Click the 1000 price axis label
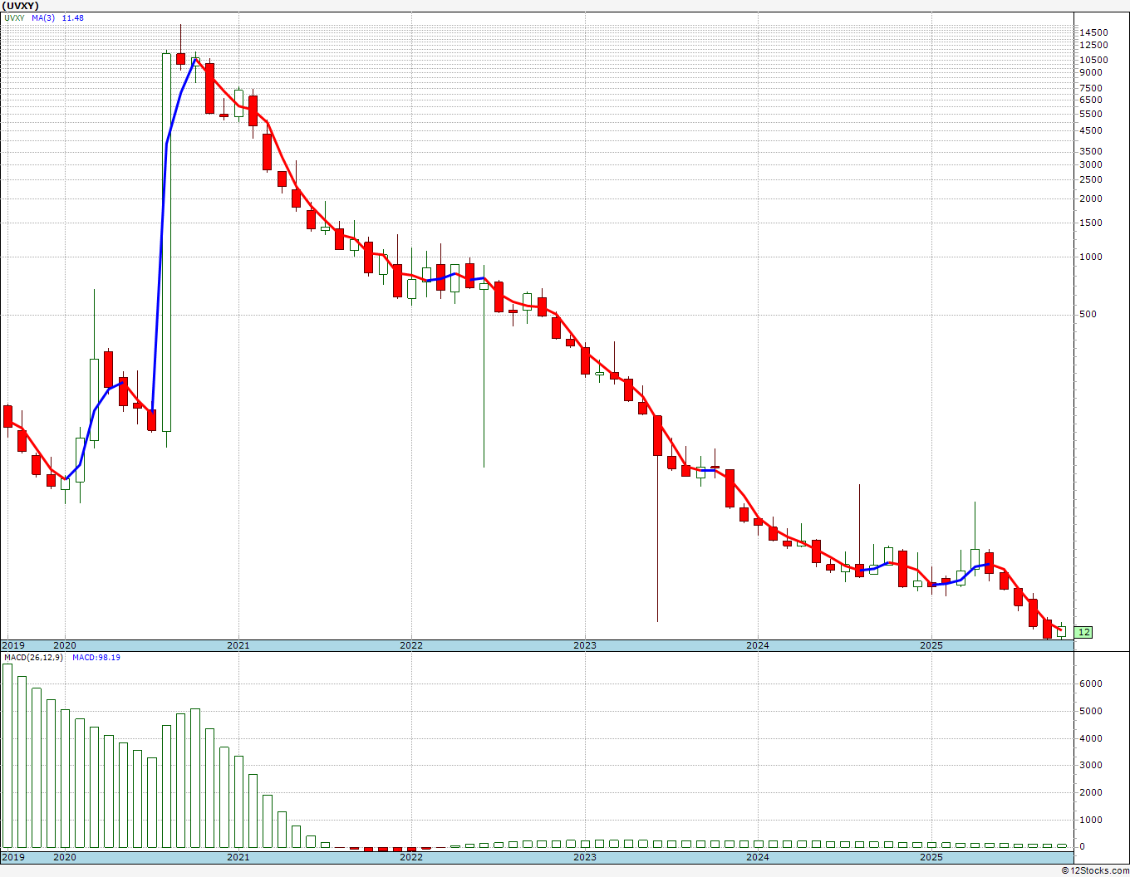Viewport: 1130px width, 877px height. tap(1090, 257)
